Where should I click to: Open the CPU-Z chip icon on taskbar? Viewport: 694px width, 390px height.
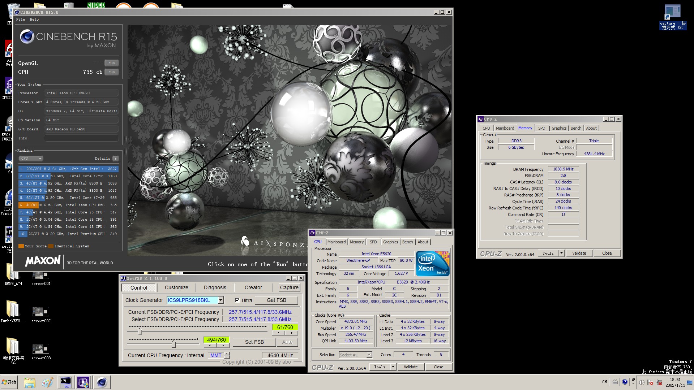pos(83,382)
